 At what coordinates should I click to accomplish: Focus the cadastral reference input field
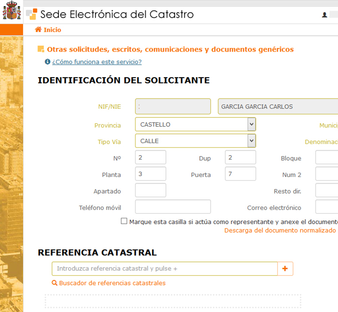[165, 268]
